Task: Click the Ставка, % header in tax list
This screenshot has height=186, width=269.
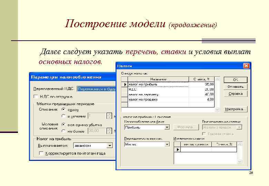Action: [x=202, y=79]
